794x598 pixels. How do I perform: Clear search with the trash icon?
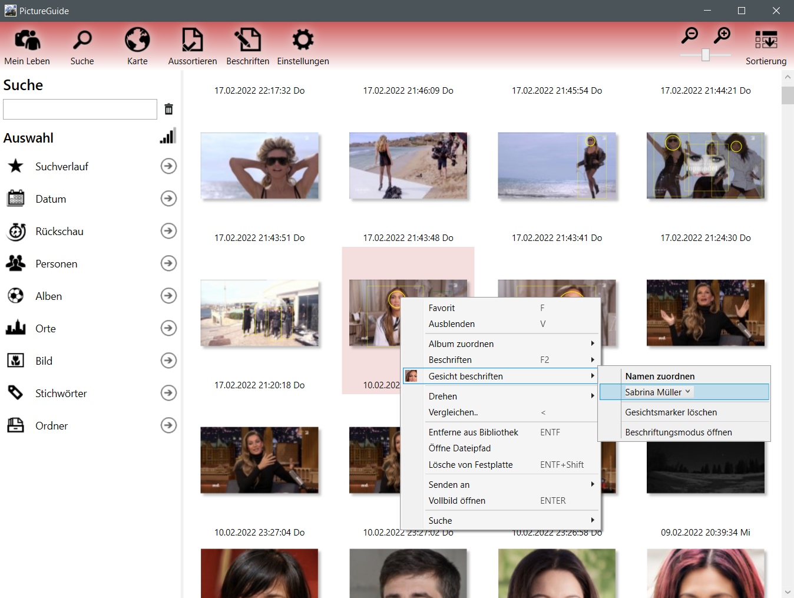[168, 109]
